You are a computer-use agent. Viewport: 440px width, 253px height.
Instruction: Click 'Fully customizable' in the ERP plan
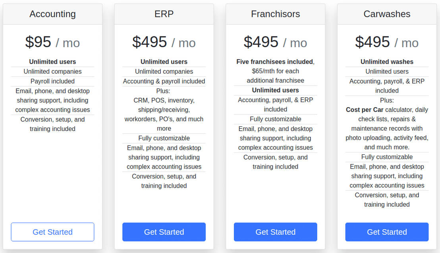click(x=164, y=138)
